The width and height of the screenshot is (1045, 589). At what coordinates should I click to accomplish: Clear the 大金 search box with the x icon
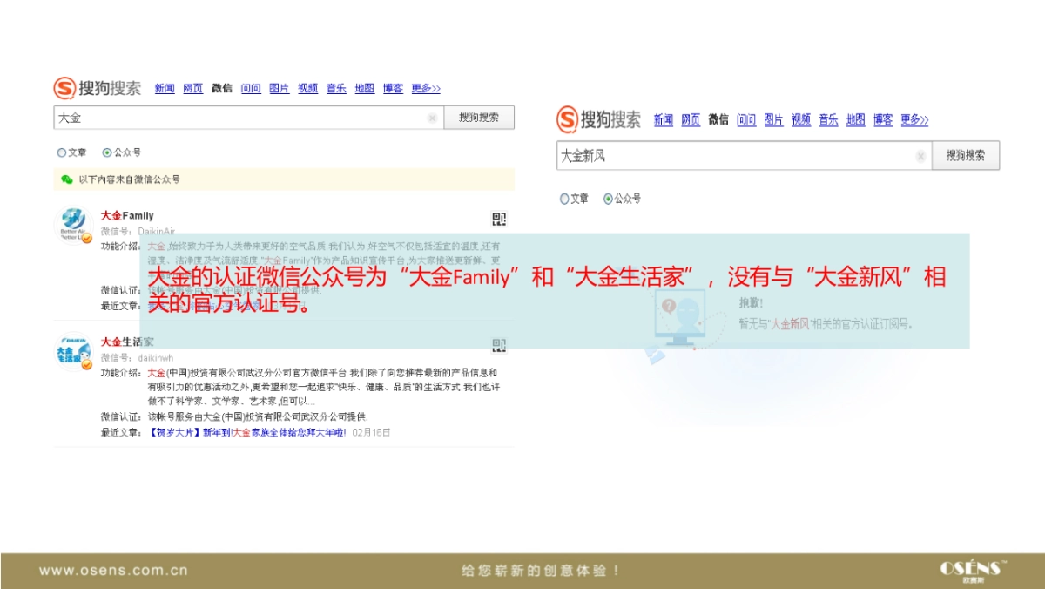[x=434, y=118]
